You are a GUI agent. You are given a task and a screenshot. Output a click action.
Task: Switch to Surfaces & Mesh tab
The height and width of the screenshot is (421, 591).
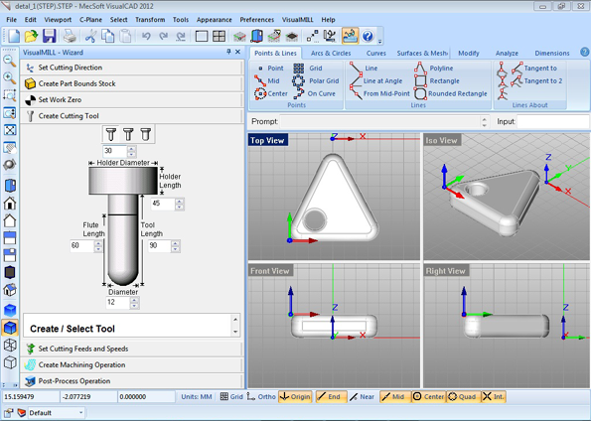(x=422, y=54)
